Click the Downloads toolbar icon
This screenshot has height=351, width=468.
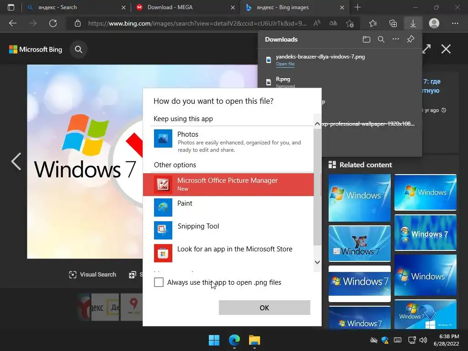click(413, 23)
